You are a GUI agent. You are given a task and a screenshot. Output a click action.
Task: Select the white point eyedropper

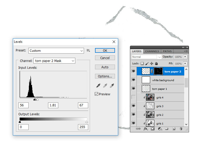(x=112, y=85)
